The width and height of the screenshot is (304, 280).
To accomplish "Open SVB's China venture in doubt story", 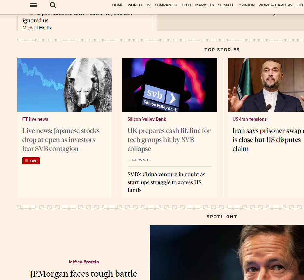I will 166,182.
